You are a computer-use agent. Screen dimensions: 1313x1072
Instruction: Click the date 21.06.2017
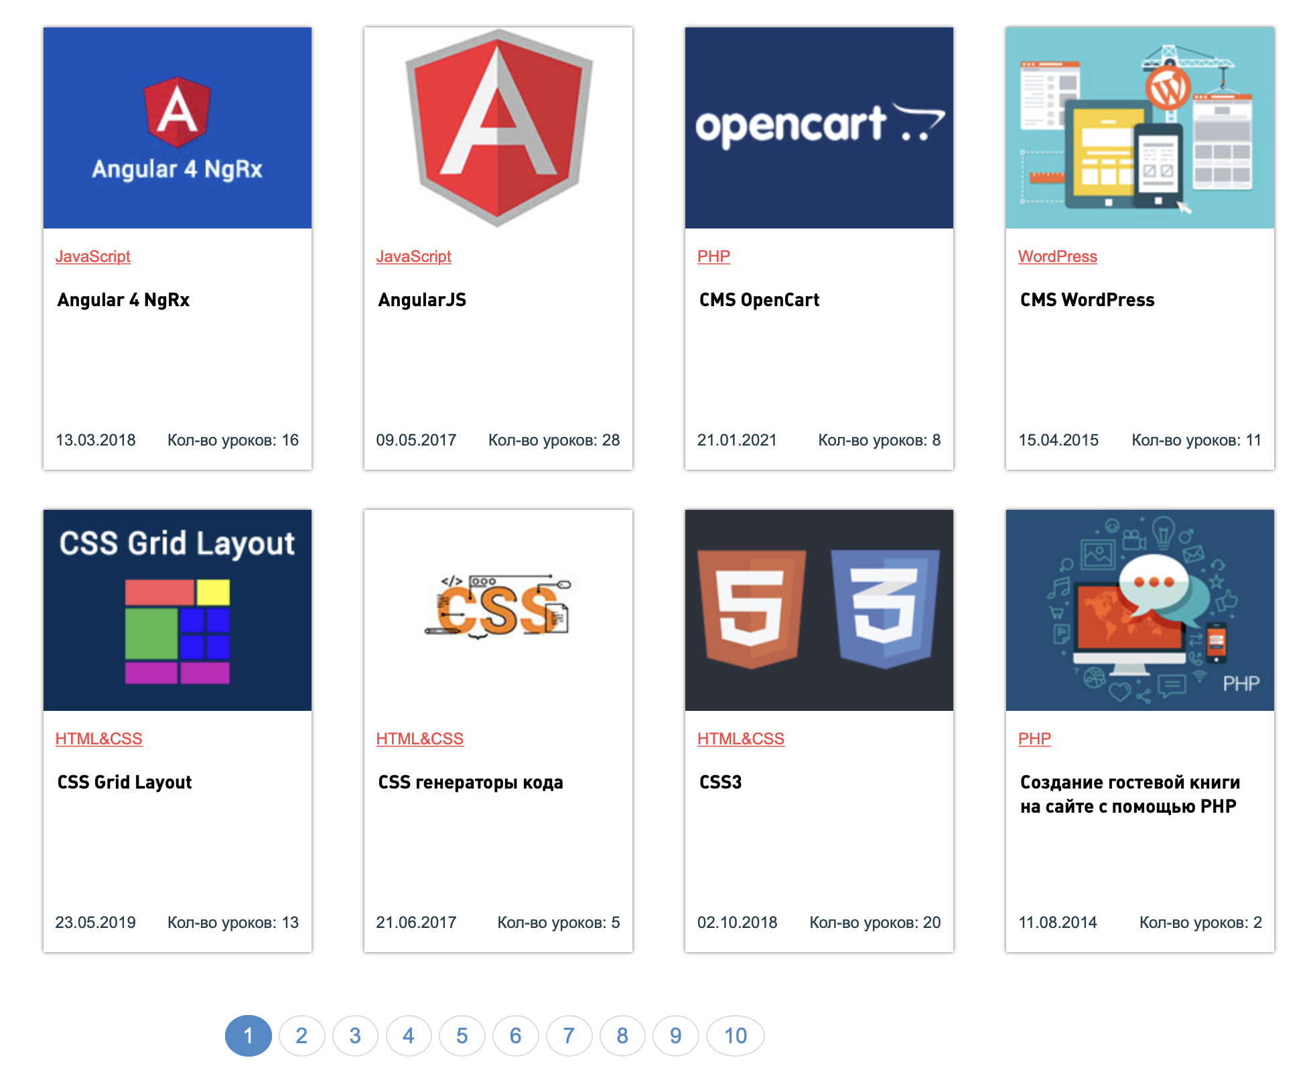tap(417, 923)
